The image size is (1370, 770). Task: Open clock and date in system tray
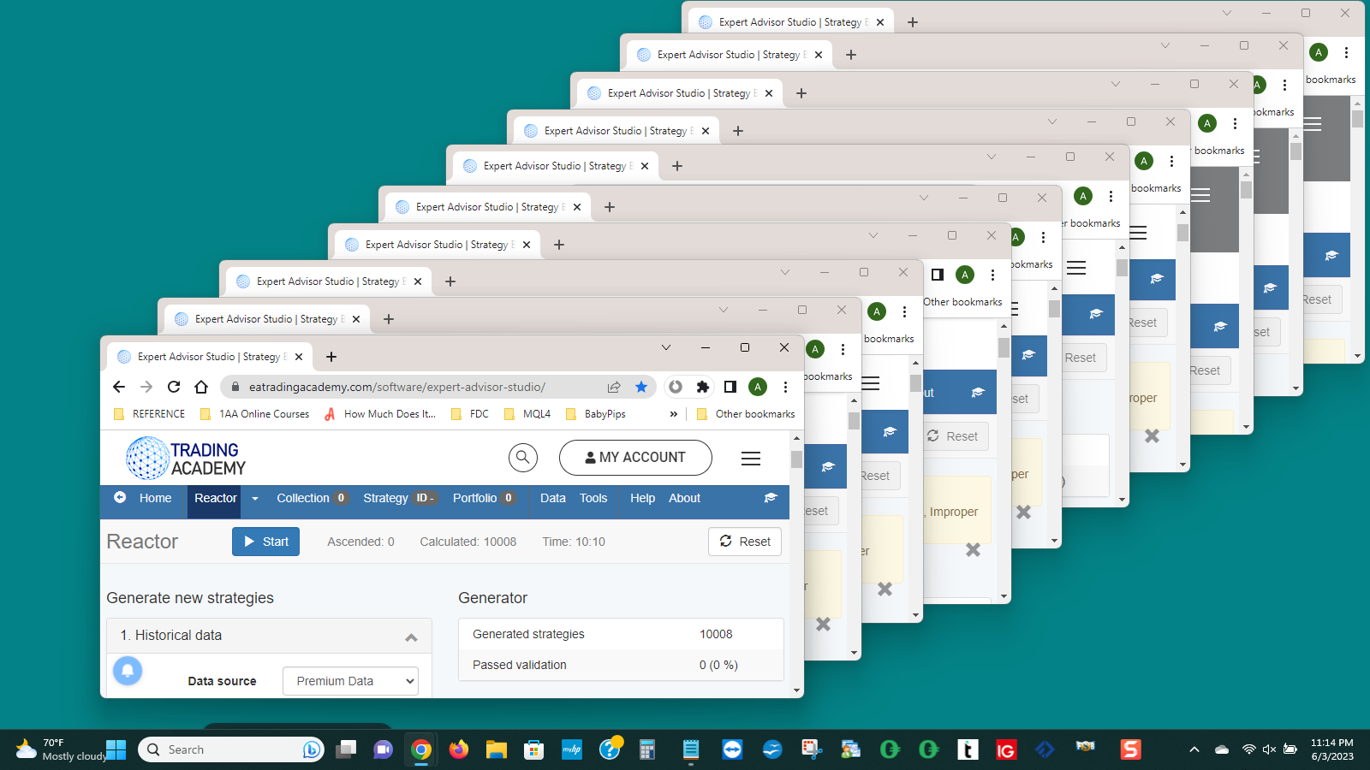[x=1331, y=749]
